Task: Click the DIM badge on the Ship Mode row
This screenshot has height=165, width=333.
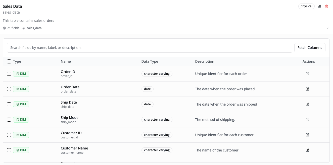Action: [x=21, y=119]
